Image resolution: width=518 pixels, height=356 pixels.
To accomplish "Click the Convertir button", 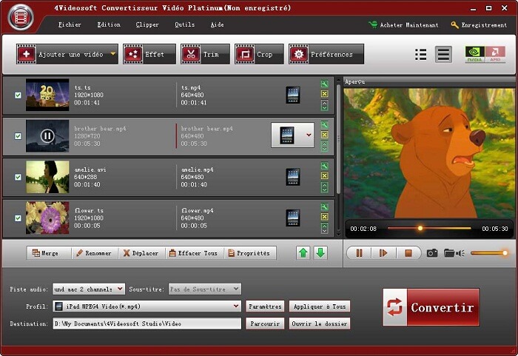I will pos(431,307).
